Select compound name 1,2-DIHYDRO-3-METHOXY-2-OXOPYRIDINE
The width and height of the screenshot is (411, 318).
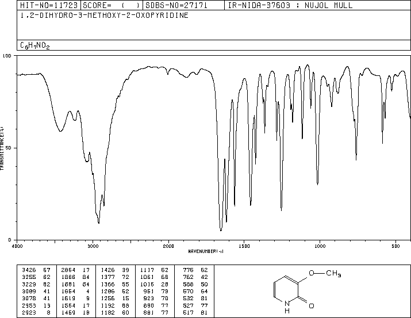pyautogui.click(x=104, y=15)
